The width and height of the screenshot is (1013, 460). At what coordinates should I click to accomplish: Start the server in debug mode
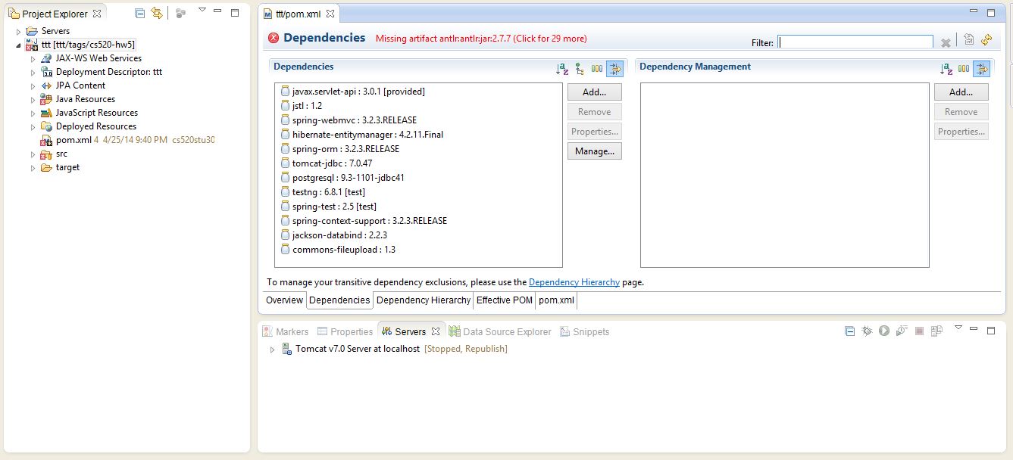(x=867, y=331)
